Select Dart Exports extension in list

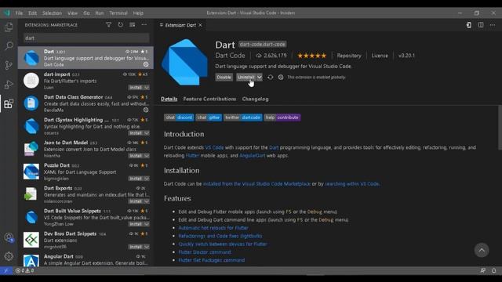(x=85, y=194)
